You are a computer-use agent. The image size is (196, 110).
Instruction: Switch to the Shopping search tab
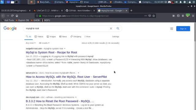76,37
